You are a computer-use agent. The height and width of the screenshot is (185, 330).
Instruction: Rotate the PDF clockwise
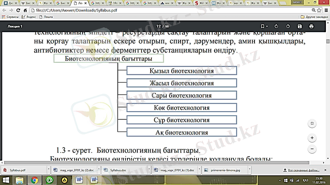tap(276, 26)
